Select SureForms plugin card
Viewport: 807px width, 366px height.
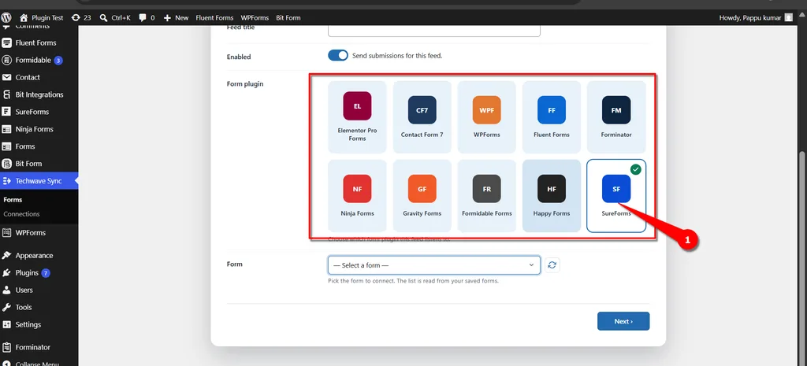click(x=616, y=196)
